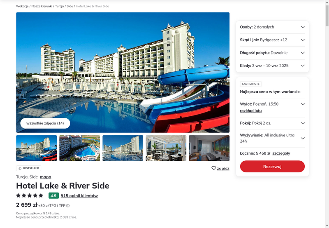The image size is (329, 228).
Task: Expand the Osoby dropdown
Action: pos(272,27)
